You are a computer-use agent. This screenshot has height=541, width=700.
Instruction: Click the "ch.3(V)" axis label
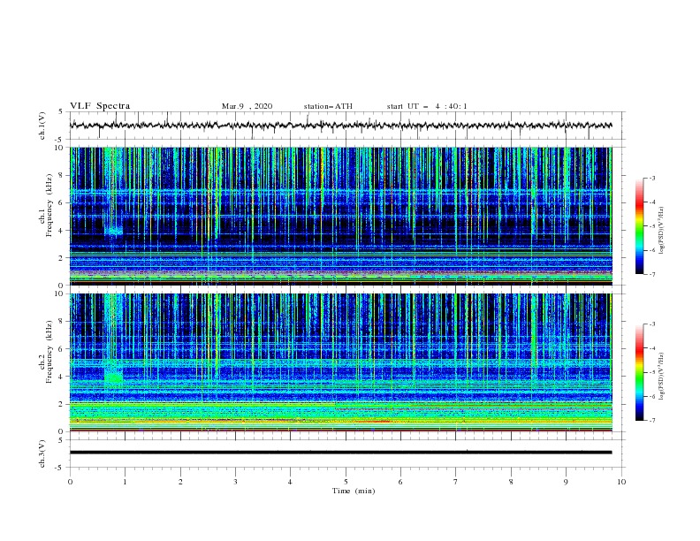pyautogui.click(x=42, y=453)
